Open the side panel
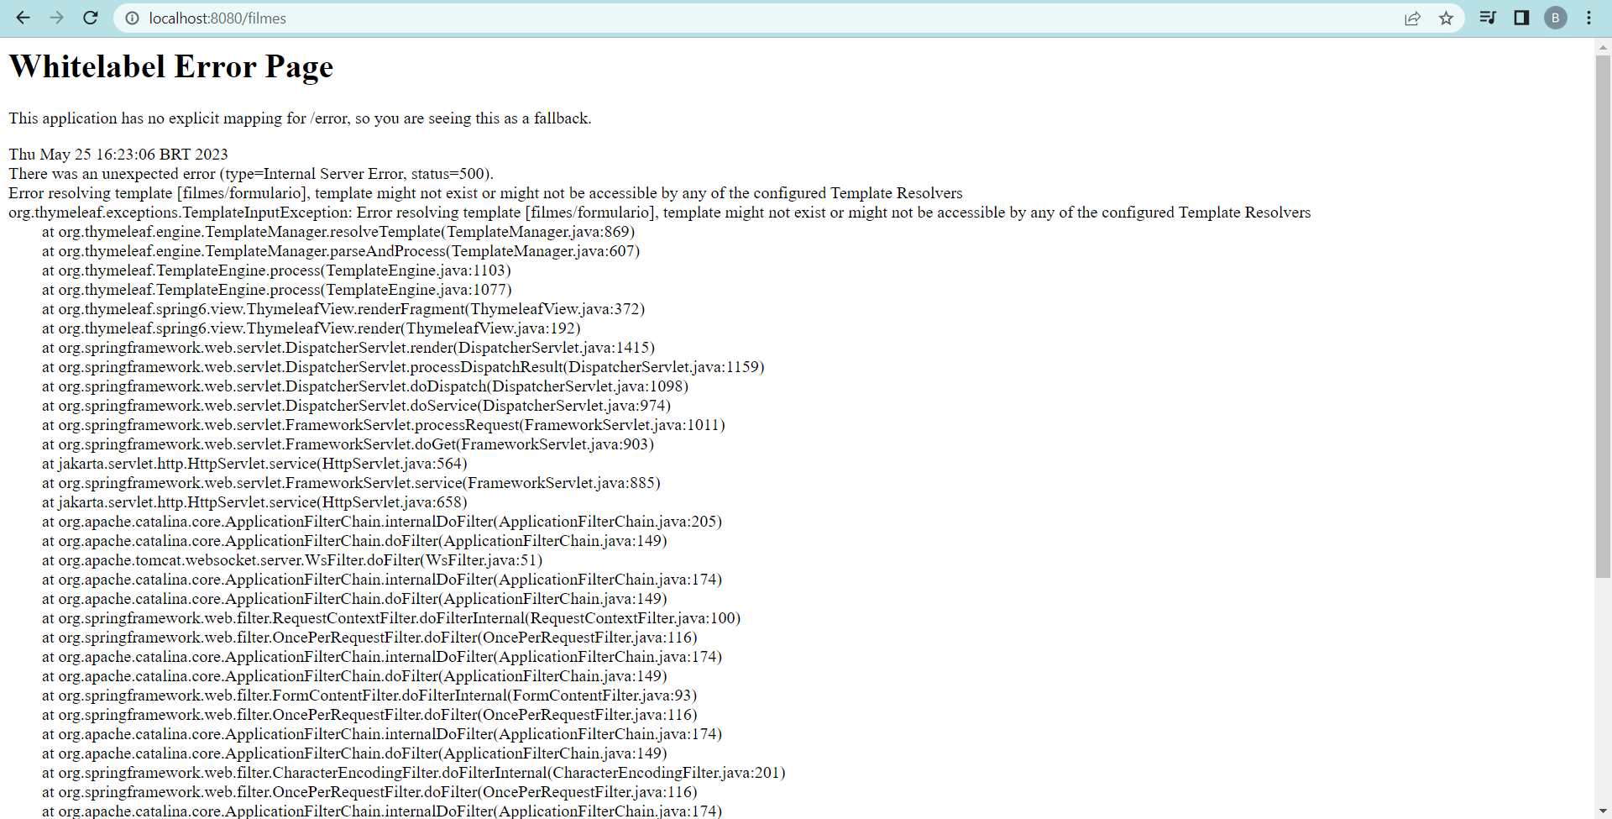 pyautogui.click(x=1521, y=18)
